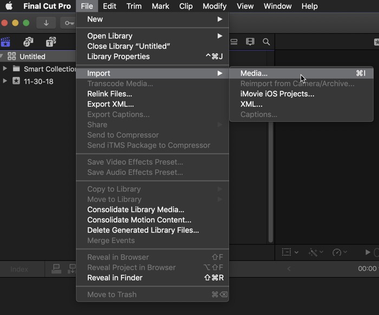Open the transform tools dropdown
Viewport: 379px width, 315px height.
coord(290,252)
